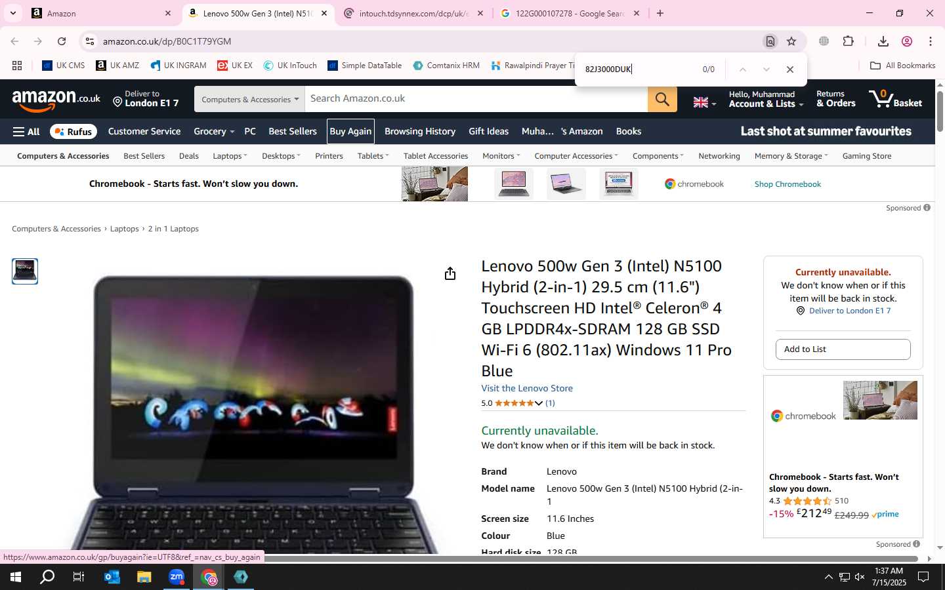
Task: Bookmark this page with the star icon
Action: pyautogui.click(x=791, y=41)
